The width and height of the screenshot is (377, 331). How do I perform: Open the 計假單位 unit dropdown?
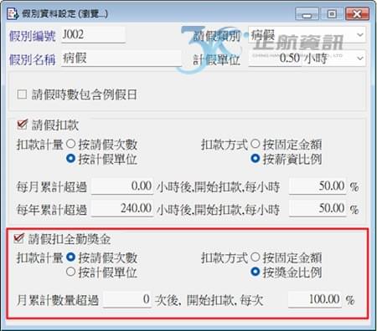(x=360, y=59)
